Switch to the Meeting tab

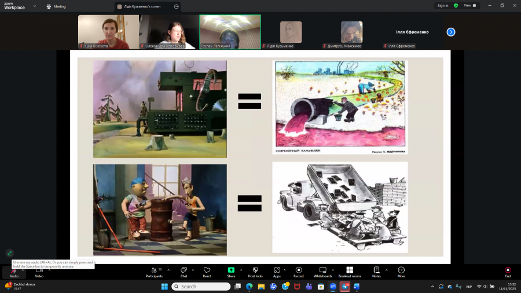[x=56, y=6]
